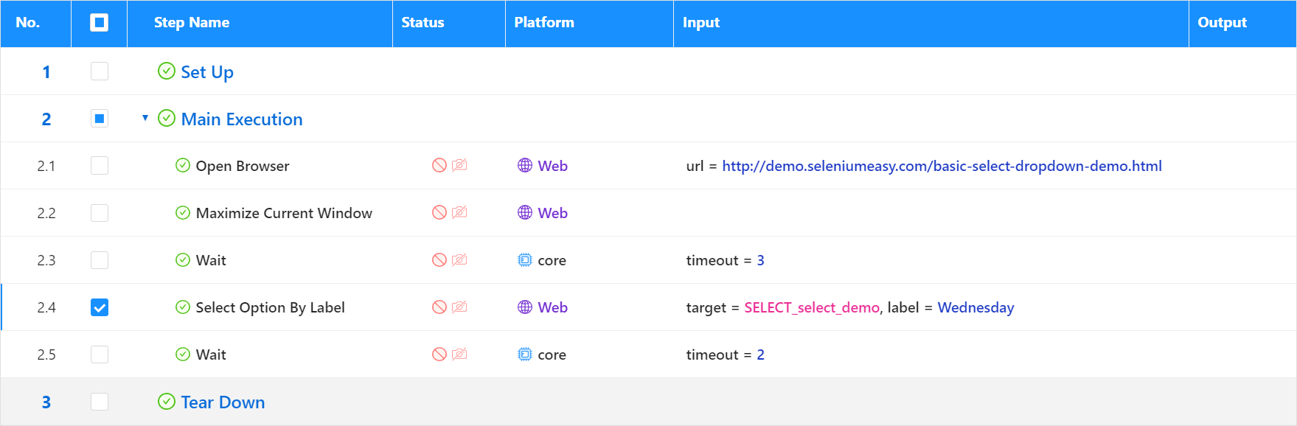
Task: Click the success check icon for Maximize Current Window
Action: [183, 212]
